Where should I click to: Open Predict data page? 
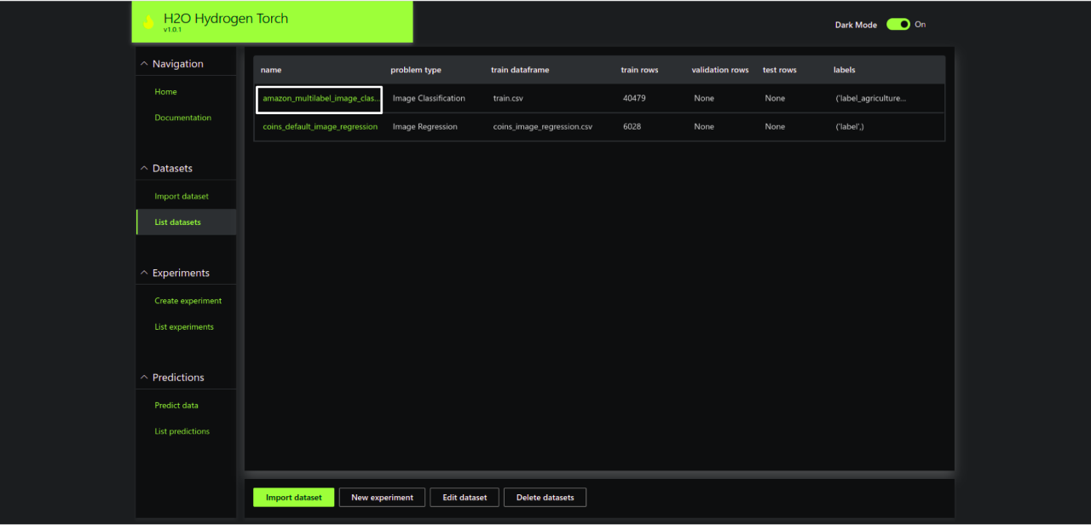pyautogui.click(x=176, y=406)
